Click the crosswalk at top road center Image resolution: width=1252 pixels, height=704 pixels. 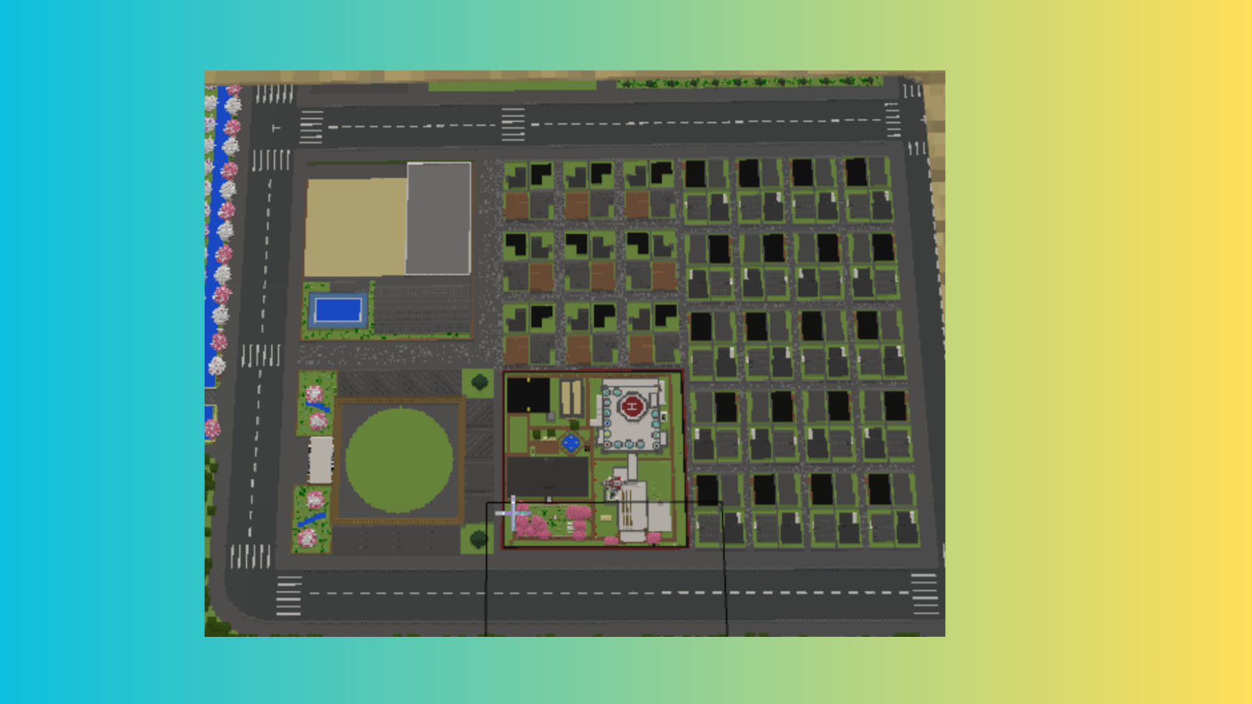tap(513, 125)
